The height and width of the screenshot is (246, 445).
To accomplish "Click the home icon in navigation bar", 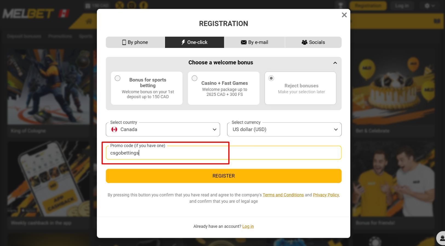I will pyautogui.click(x=89, y=21).
